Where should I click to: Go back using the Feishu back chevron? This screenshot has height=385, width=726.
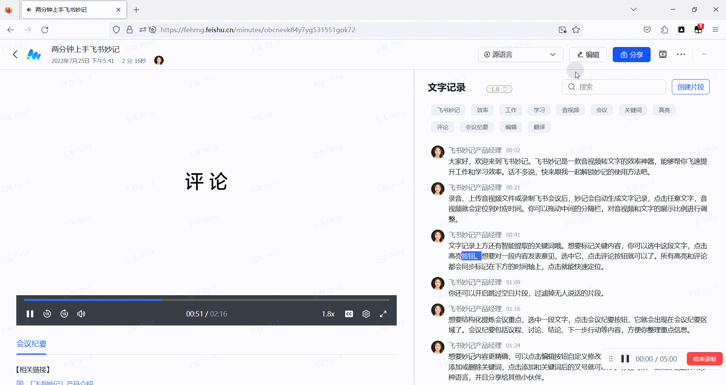tap(15, 55)
